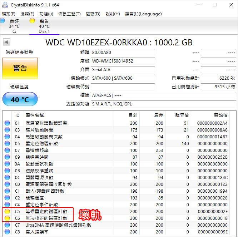Click the blue status icon for attribute C4
Viewport: 238px width, 237px height.
click(7, 204)
